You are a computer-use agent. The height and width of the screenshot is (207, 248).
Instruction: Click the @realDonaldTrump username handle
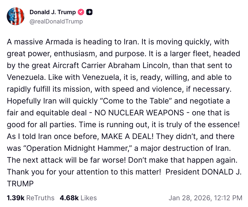(56, 22)
